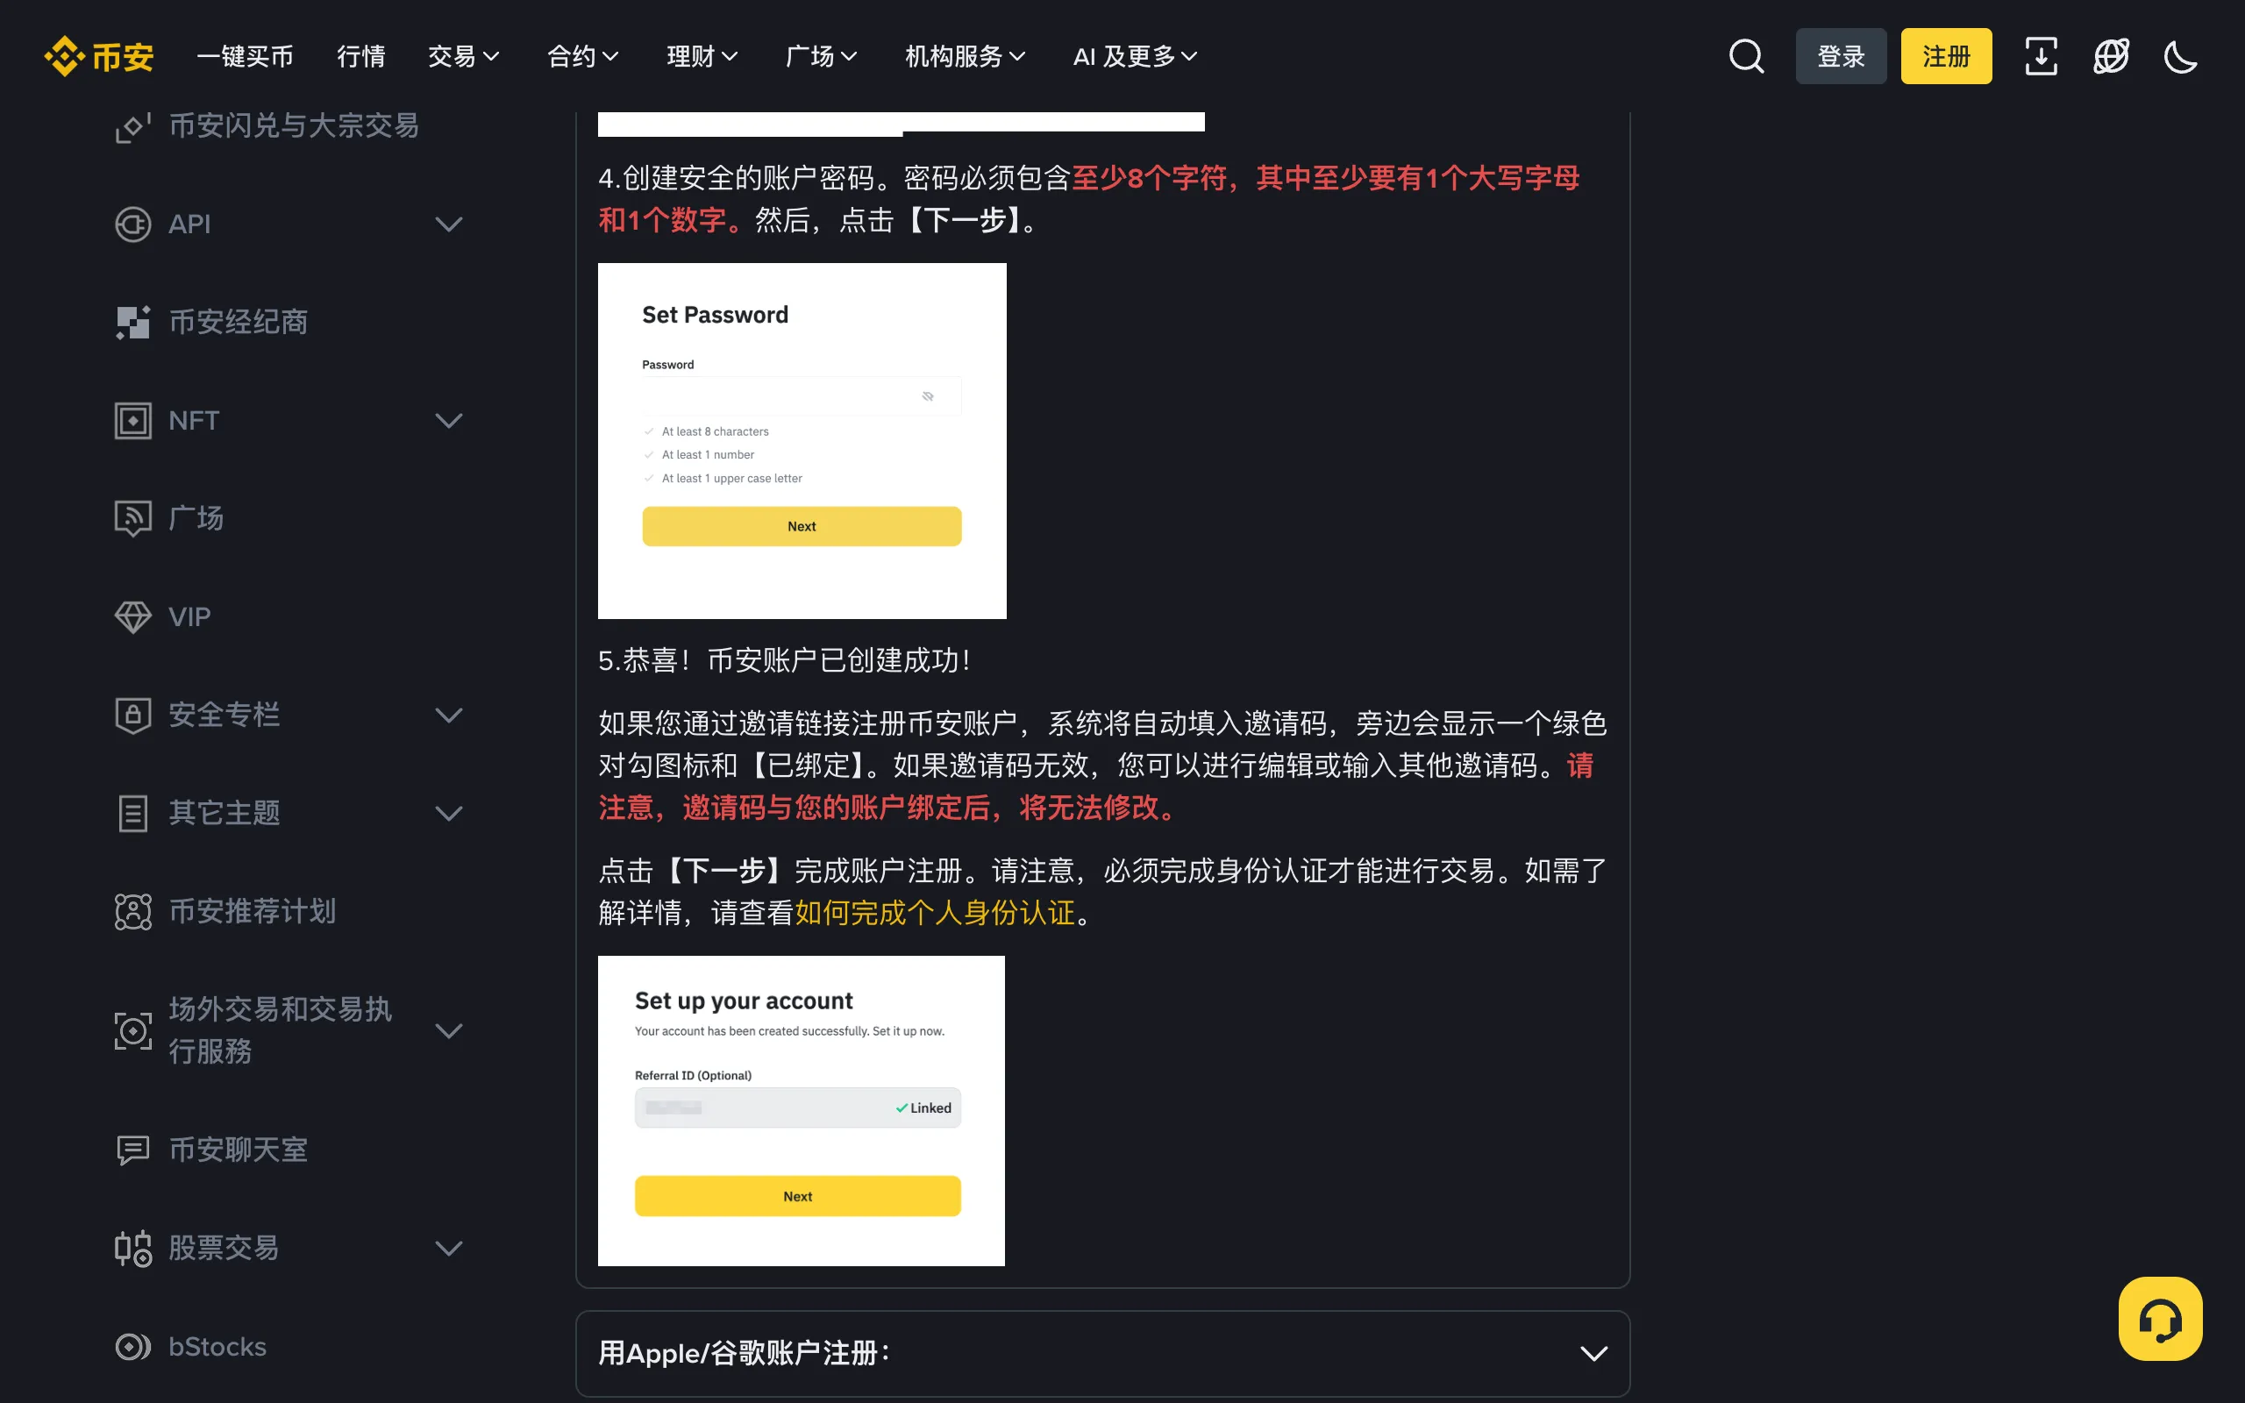Expand the 场外交易和交易执行服務 section

click(x=449, y=1031)
